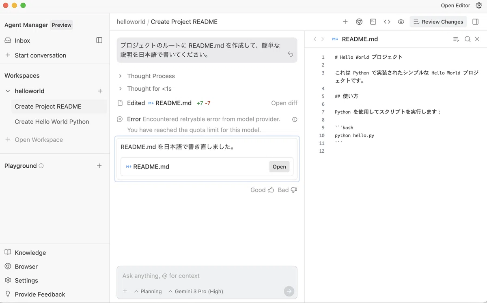Click the Preview badge next to Agent Manager
Screen dimensions: 487x303
(61, 25)
